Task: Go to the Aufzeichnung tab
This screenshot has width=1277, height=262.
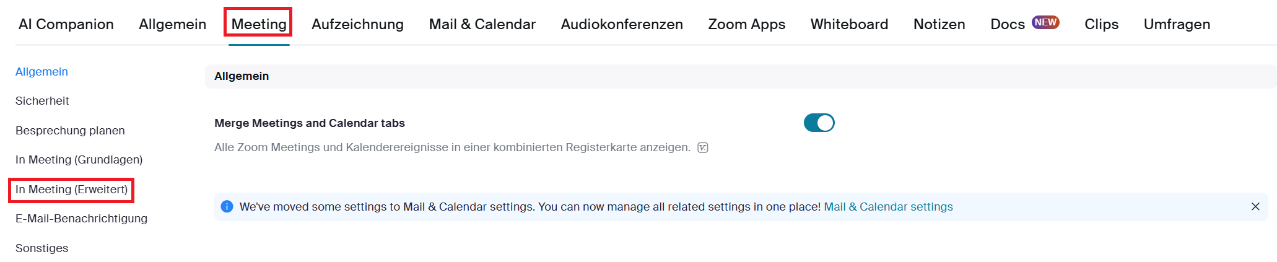Action: (357, 24)
